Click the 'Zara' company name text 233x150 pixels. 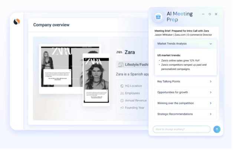(130, 52)
